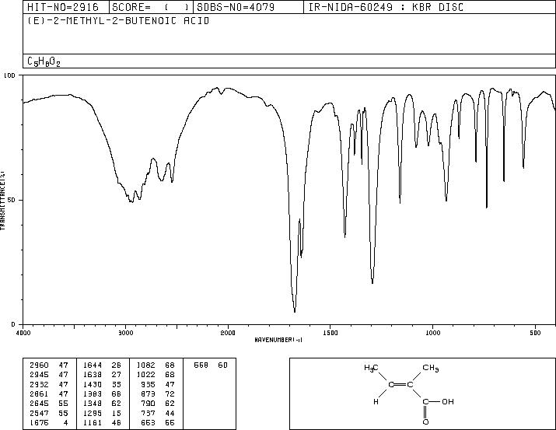Click the IR-NIDA-60249 : KBR DISC label
Viewport: 556px width, 430px height.
[386, 7]
